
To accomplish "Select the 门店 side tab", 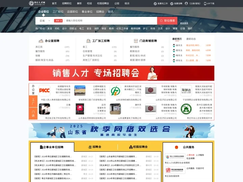I will 33,114.
